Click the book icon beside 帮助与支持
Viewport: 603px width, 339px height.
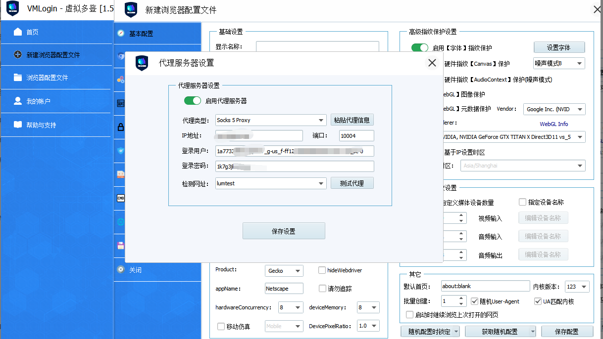pyautogui.click(x=18, y=125)
